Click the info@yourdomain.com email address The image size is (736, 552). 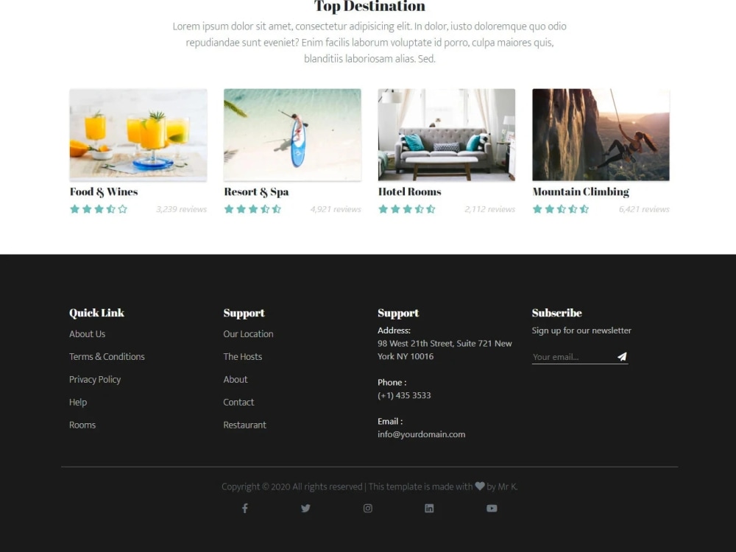421,434
